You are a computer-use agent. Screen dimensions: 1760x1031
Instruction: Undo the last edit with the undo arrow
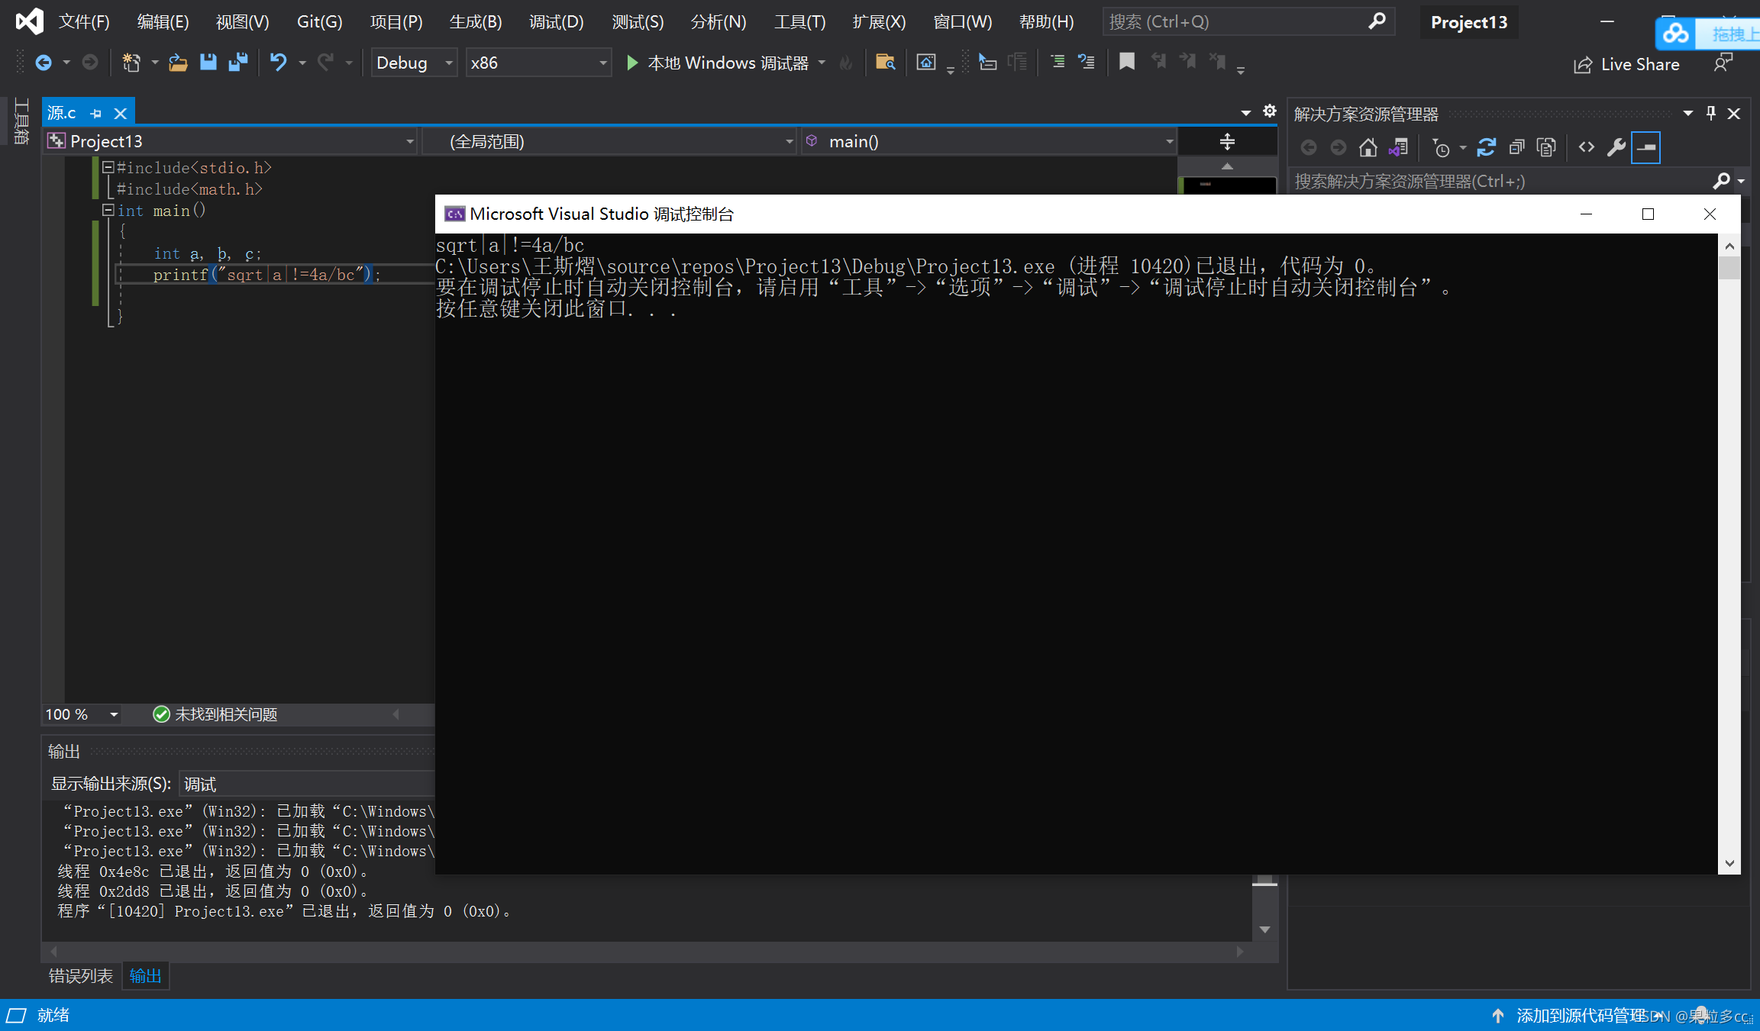[278, 63]
